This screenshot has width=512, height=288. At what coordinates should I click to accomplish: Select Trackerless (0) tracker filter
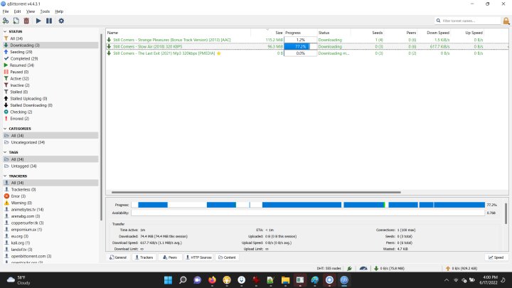tap(50, 189)
